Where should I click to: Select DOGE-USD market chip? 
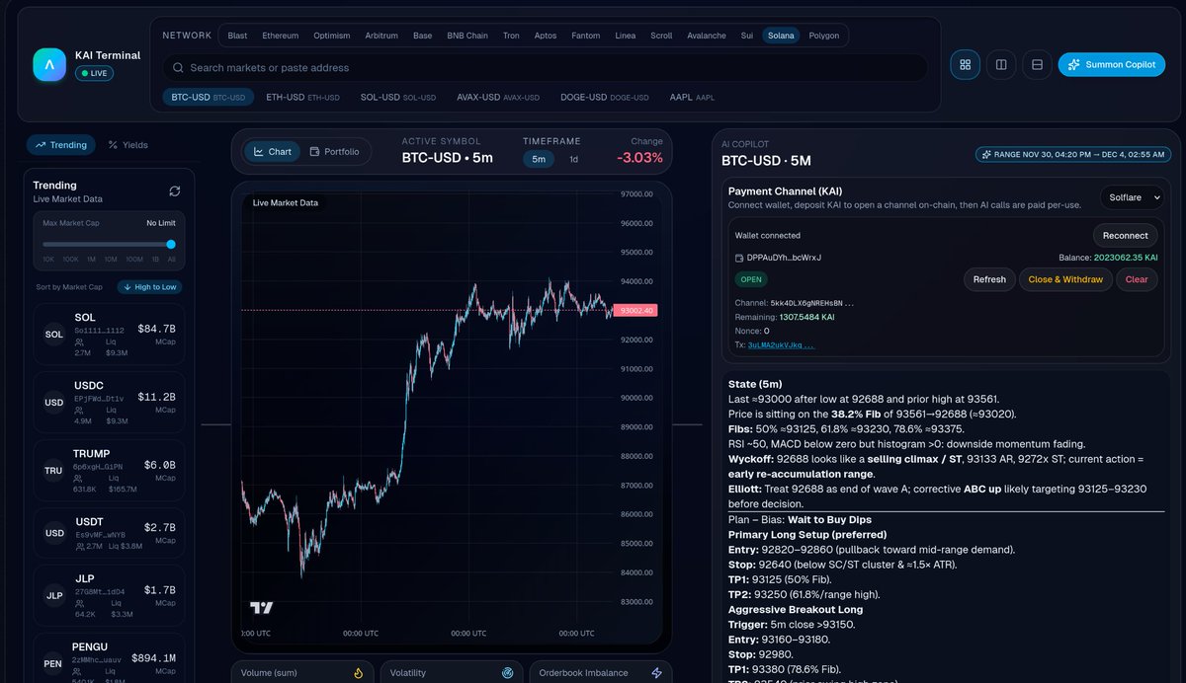(x=605, y=98)
